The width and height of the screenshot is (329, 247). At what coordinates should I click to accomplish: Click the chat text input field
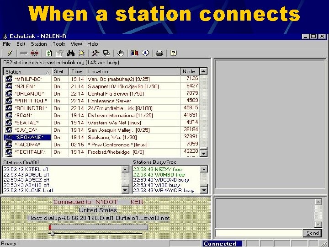coord(259,233)
